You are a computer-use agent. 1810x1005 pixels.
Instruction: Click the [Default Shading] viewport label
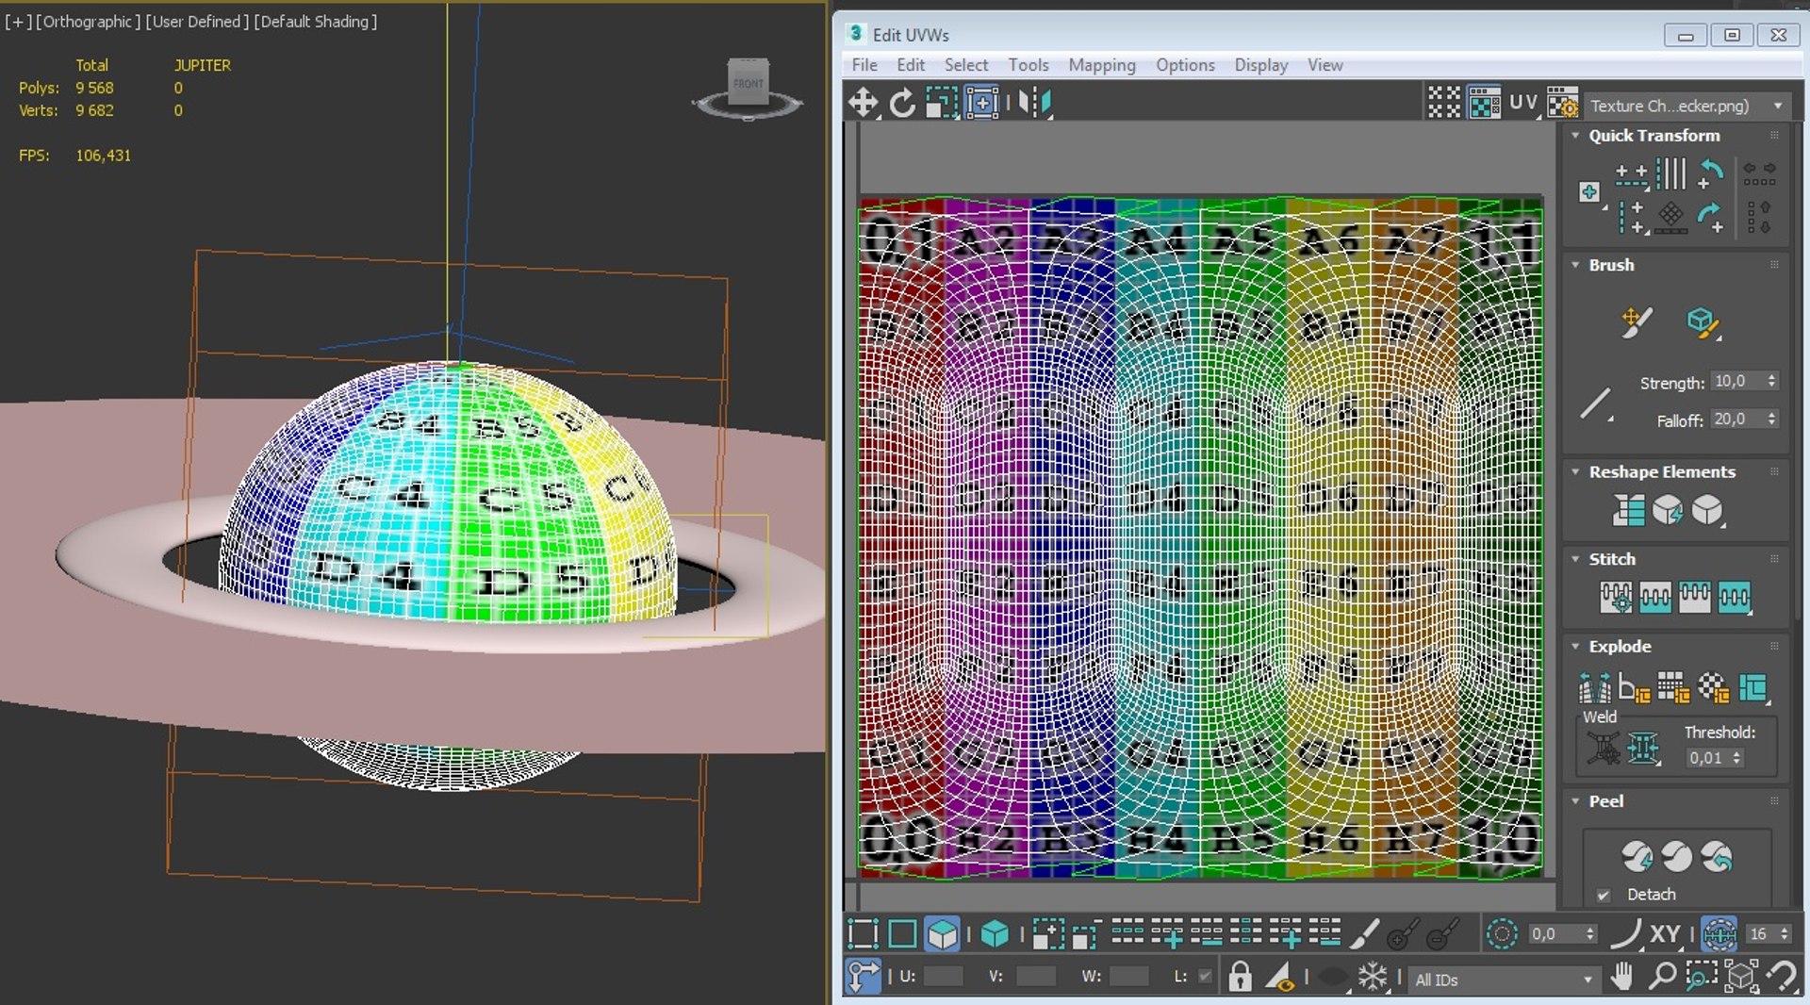[x=316, y=22]
